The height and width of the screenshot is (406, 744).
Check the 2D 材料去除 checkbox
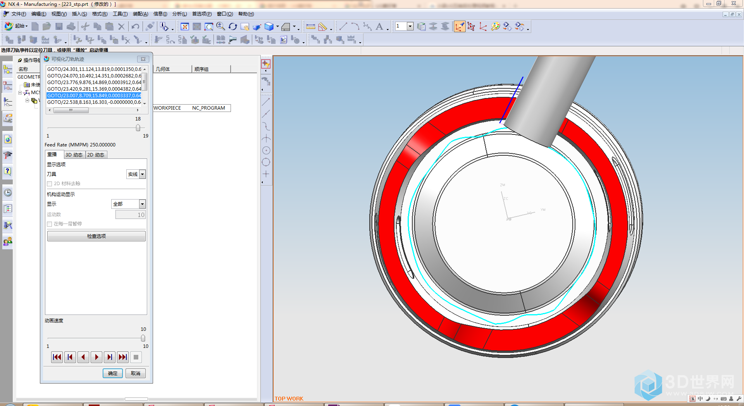tap(49, 184)
